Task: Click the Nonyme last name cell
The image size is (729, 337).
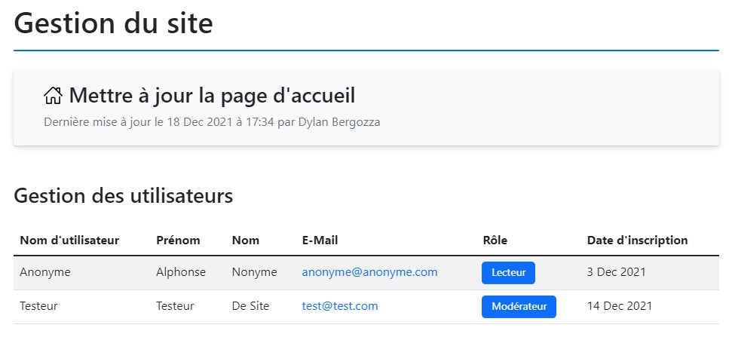Action: point(255,272)
